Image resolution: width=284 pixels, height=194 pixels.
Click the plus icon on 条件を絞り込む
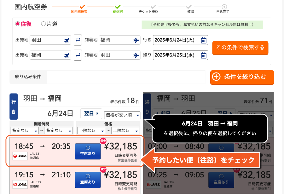(x=216, y=77)
